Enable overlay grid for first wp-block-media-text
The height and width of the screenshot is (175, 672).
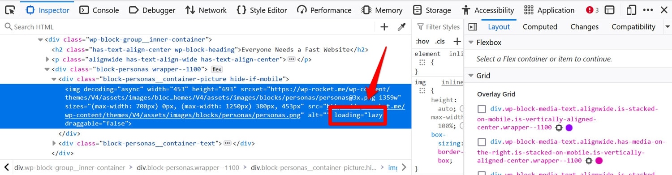click(482, 109)
